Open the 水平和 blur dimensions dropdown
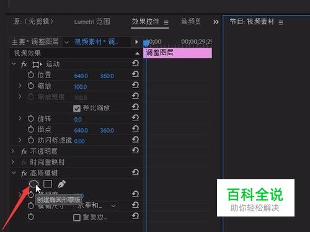This screenshot has height=232, width=310. [96, 206]
